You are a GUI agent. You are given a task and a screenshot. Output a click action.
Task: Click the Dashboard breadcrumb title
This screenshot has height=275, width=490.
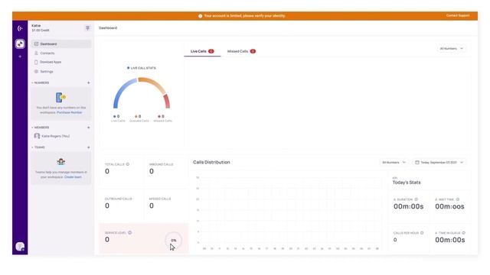[x=108, y=28]
